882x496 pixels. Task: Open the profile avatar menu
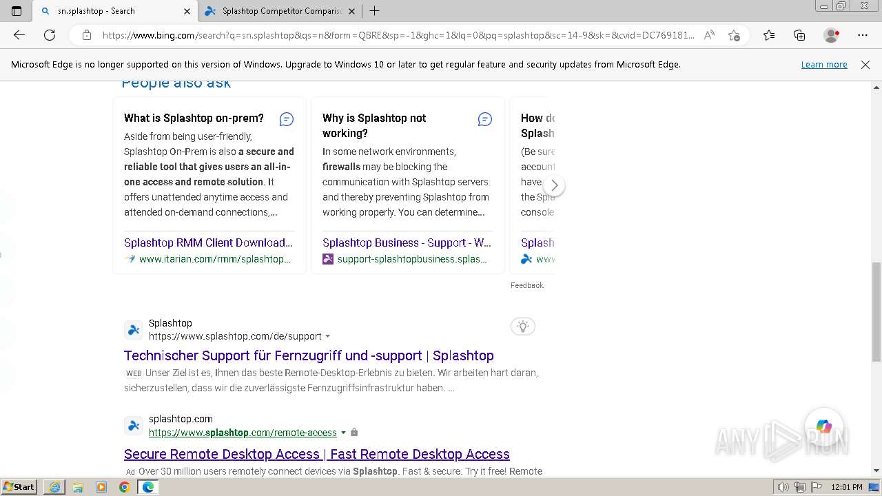832,35
